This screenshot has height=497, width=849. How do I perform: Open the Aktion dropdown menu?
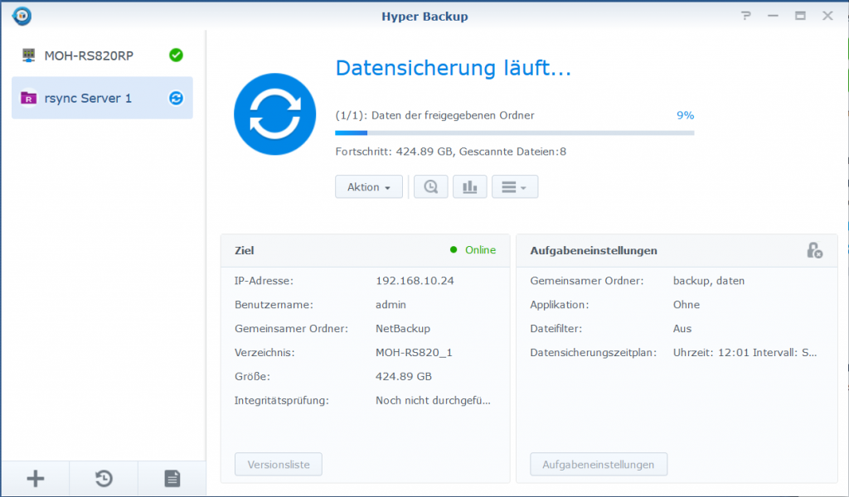[368, 186]
